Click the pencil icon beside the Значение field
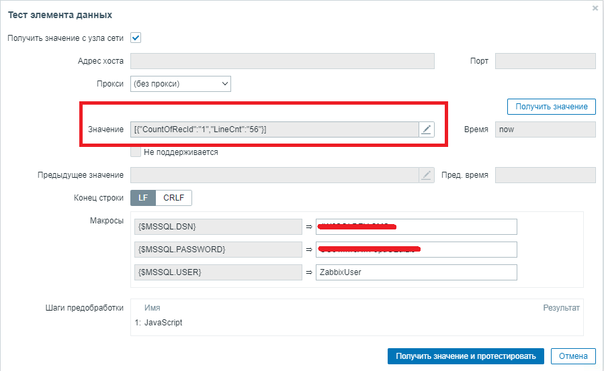Screen dimensions: 604x371 [x=426, y=129]
